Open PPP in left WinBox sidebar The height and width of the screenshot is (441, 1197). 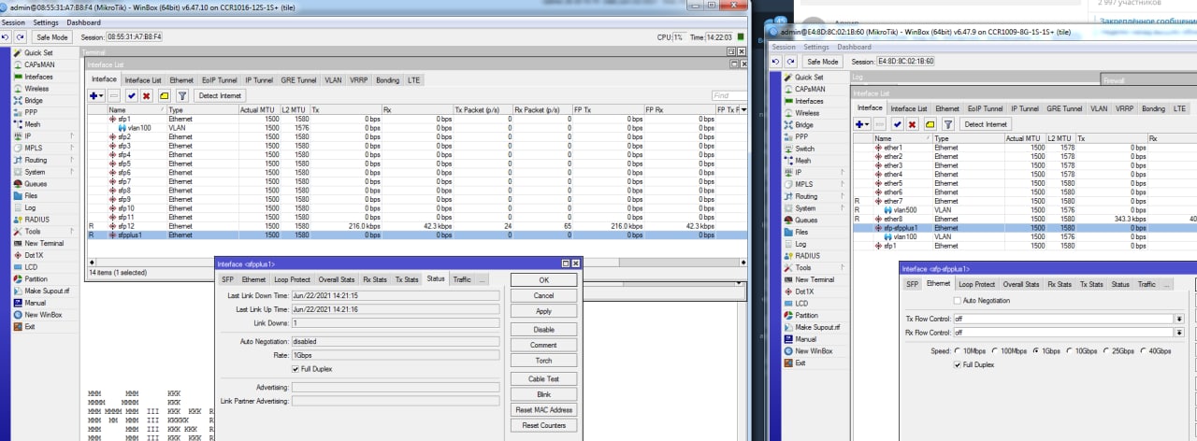[31, 112]
